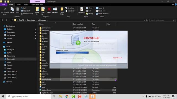Open the Move to dropdown
The width and height of the screenshot is (177, 99).
click(37, 11)
